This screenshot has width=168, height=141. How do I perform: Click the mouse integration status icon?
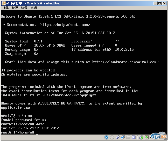[x=141, y=137]
